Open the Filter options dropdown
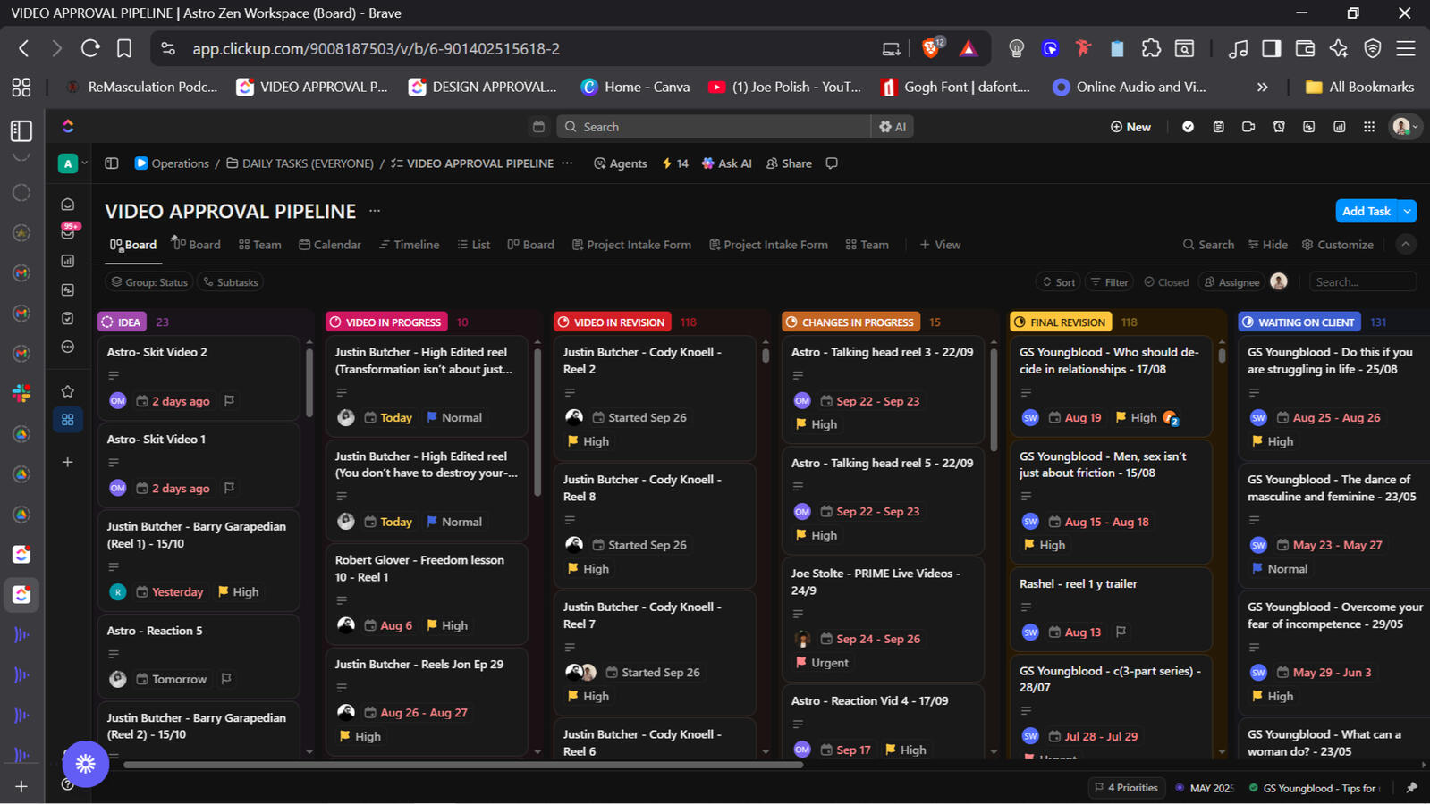This screenshot has width=1430, height=804. [x=1110, y=282]
